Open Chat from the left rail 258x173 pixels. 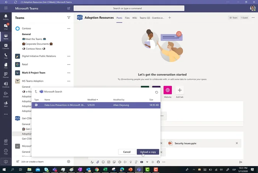[x=6, y=27]
